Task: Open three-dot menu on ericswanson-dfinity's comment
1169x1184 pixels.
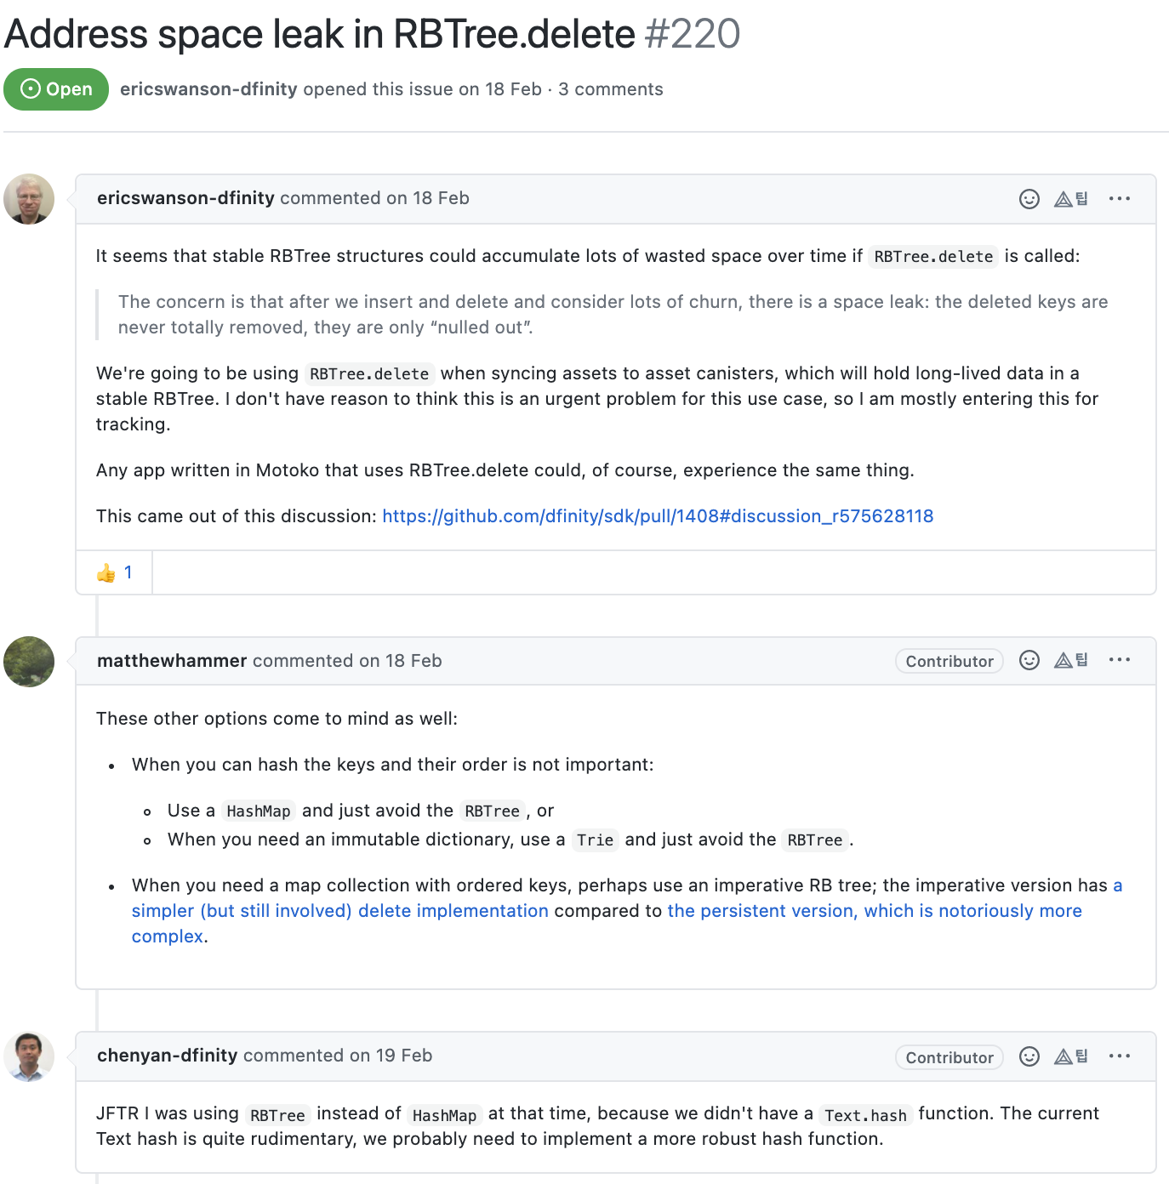Action: pyautogui.click(x=1120, y=199)
